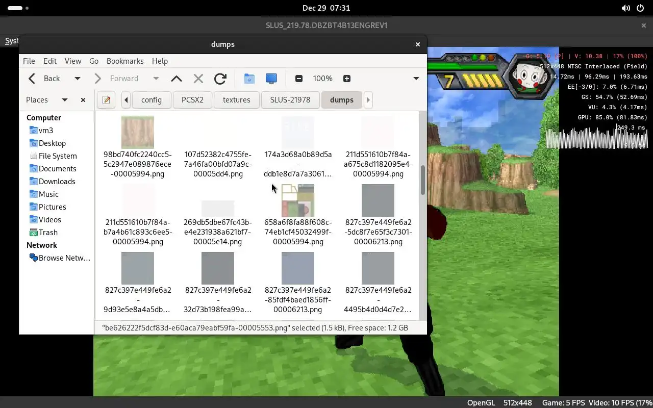Click the Network heading in the sidebar

[42, 245]
